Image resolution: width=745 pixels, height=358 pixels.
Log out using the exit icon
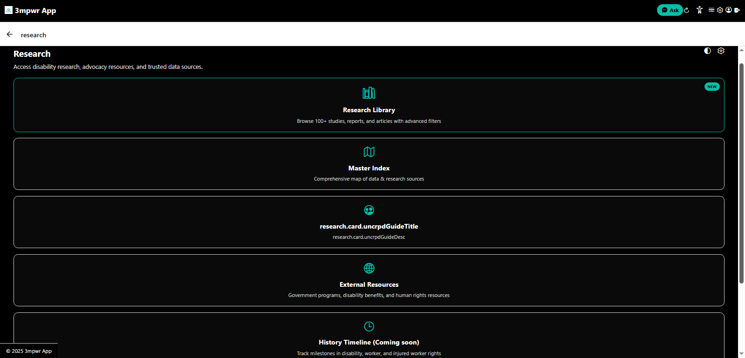pyautogui.click(x=737, y=10)
